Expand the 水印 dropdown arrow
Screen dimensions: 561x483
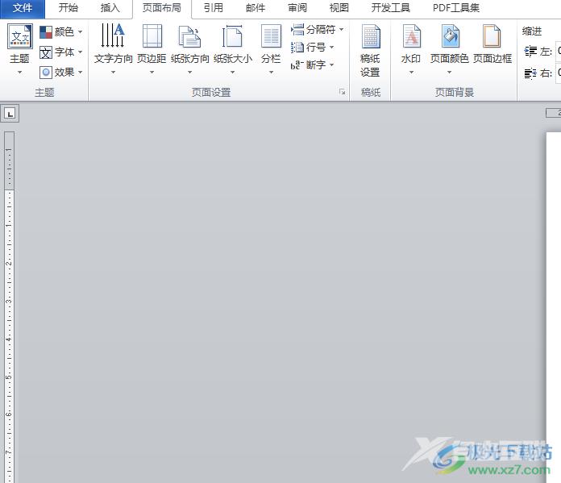pyautogui.click(x=411, y=73)
